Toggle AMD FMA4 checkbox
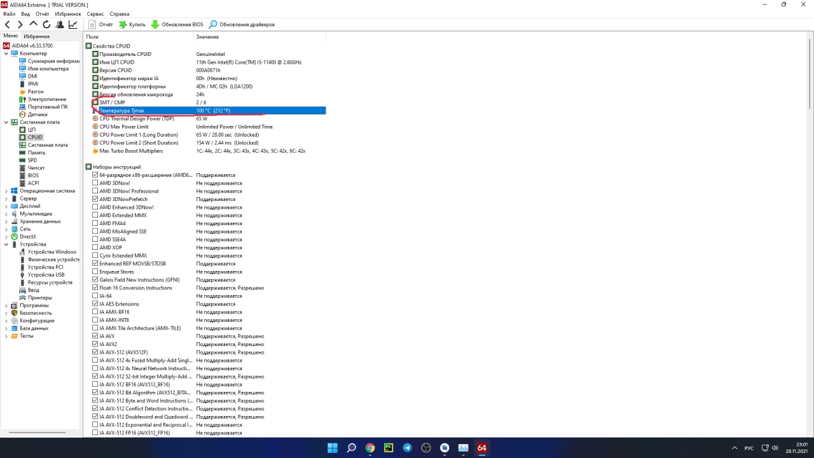 pos(95,223)
